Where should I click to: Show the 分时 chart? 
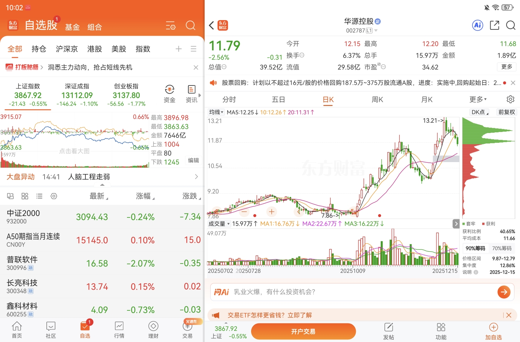[229, 100]
